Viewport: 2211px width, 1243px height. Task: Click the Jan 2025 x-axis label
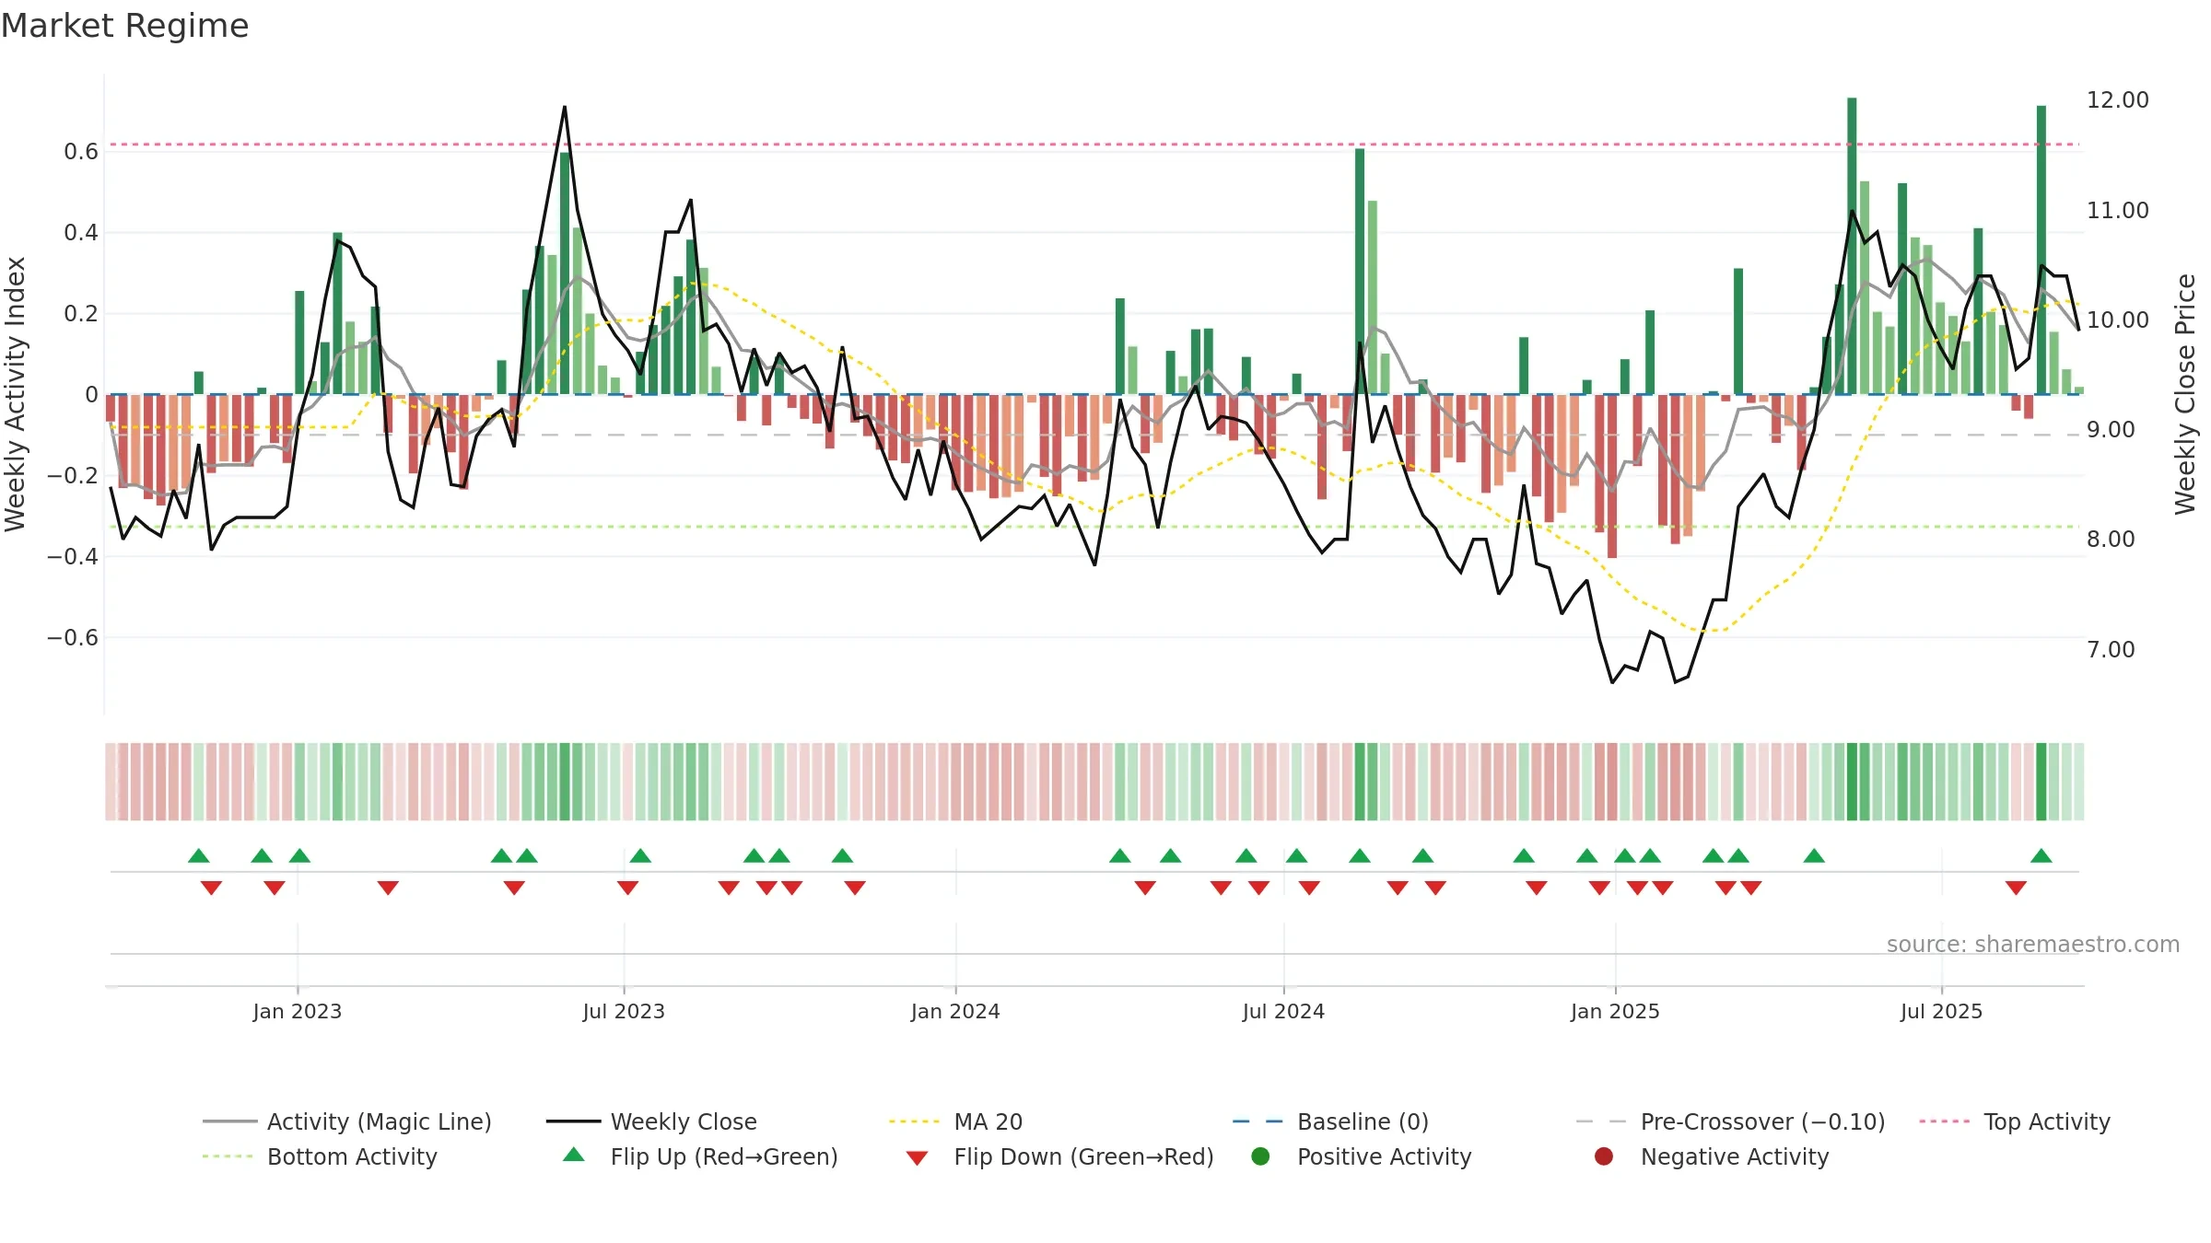(x=1615, y=1011)
